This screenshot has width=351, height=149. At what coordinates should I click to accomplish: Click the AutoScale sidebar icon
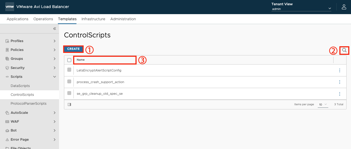coord(7,113)
